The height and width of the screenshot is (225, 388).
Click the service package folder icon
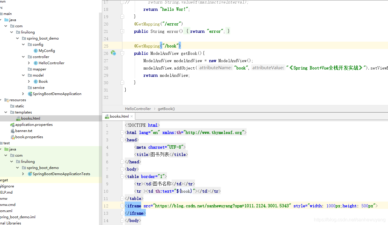click(30, 88)
